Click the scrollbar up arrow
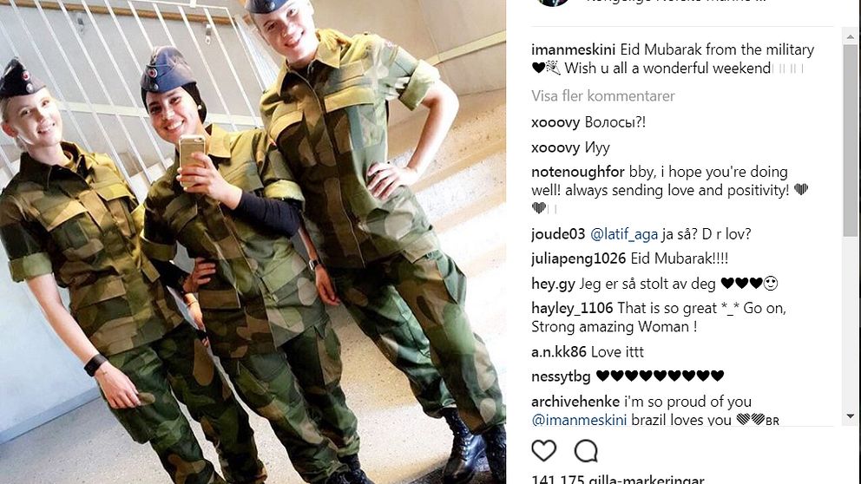861x484 pixels. point(851,36)
